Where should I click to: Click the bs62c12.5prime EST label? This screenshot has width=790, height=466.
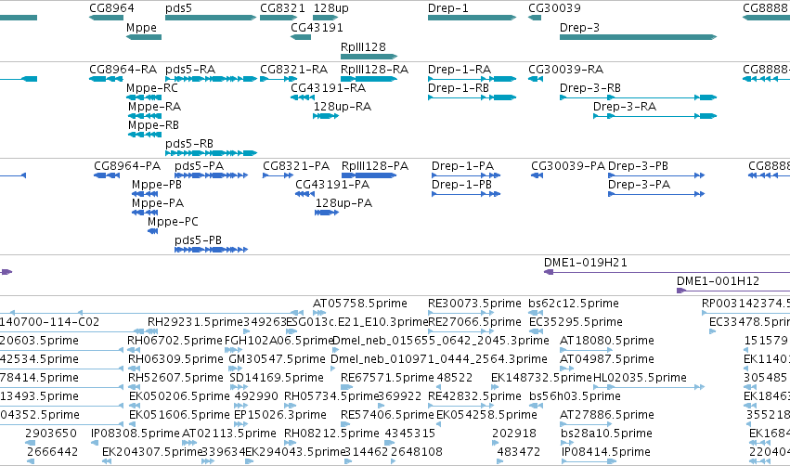(574, 304)
